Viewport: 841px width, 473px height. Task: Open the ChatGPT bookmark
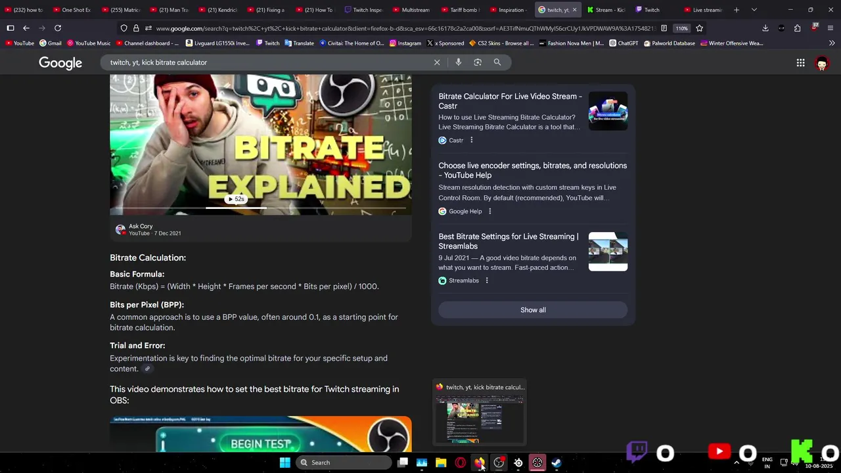point(624,43)
